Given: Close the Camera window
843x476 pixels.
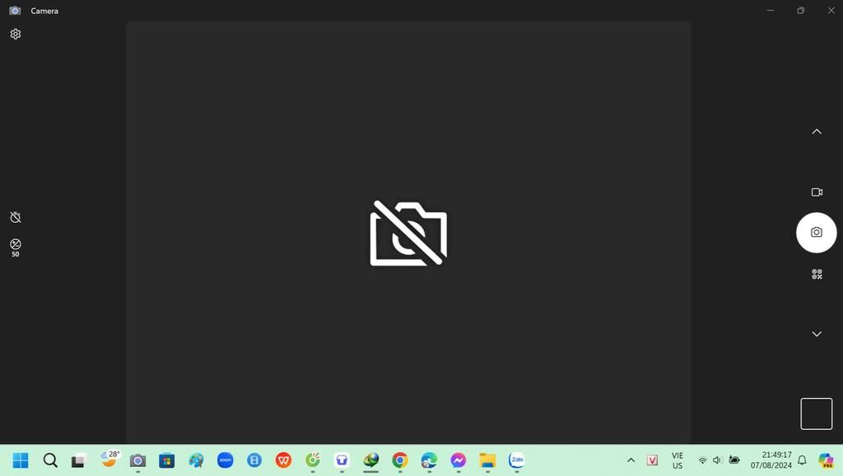Looking at the screenshot, I should (831, 10).
